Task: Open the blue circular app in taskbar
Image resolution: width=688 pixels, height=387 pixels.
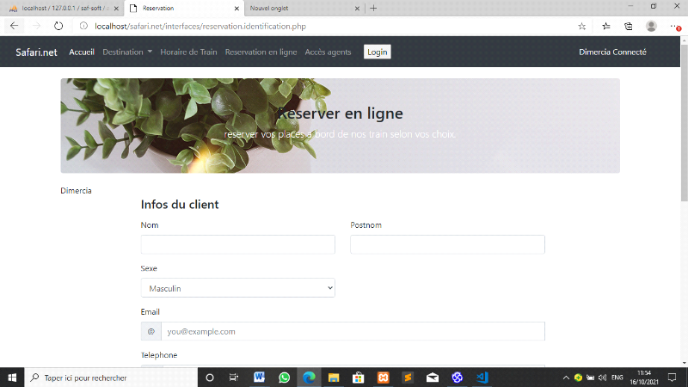Action: click(458, 378)
